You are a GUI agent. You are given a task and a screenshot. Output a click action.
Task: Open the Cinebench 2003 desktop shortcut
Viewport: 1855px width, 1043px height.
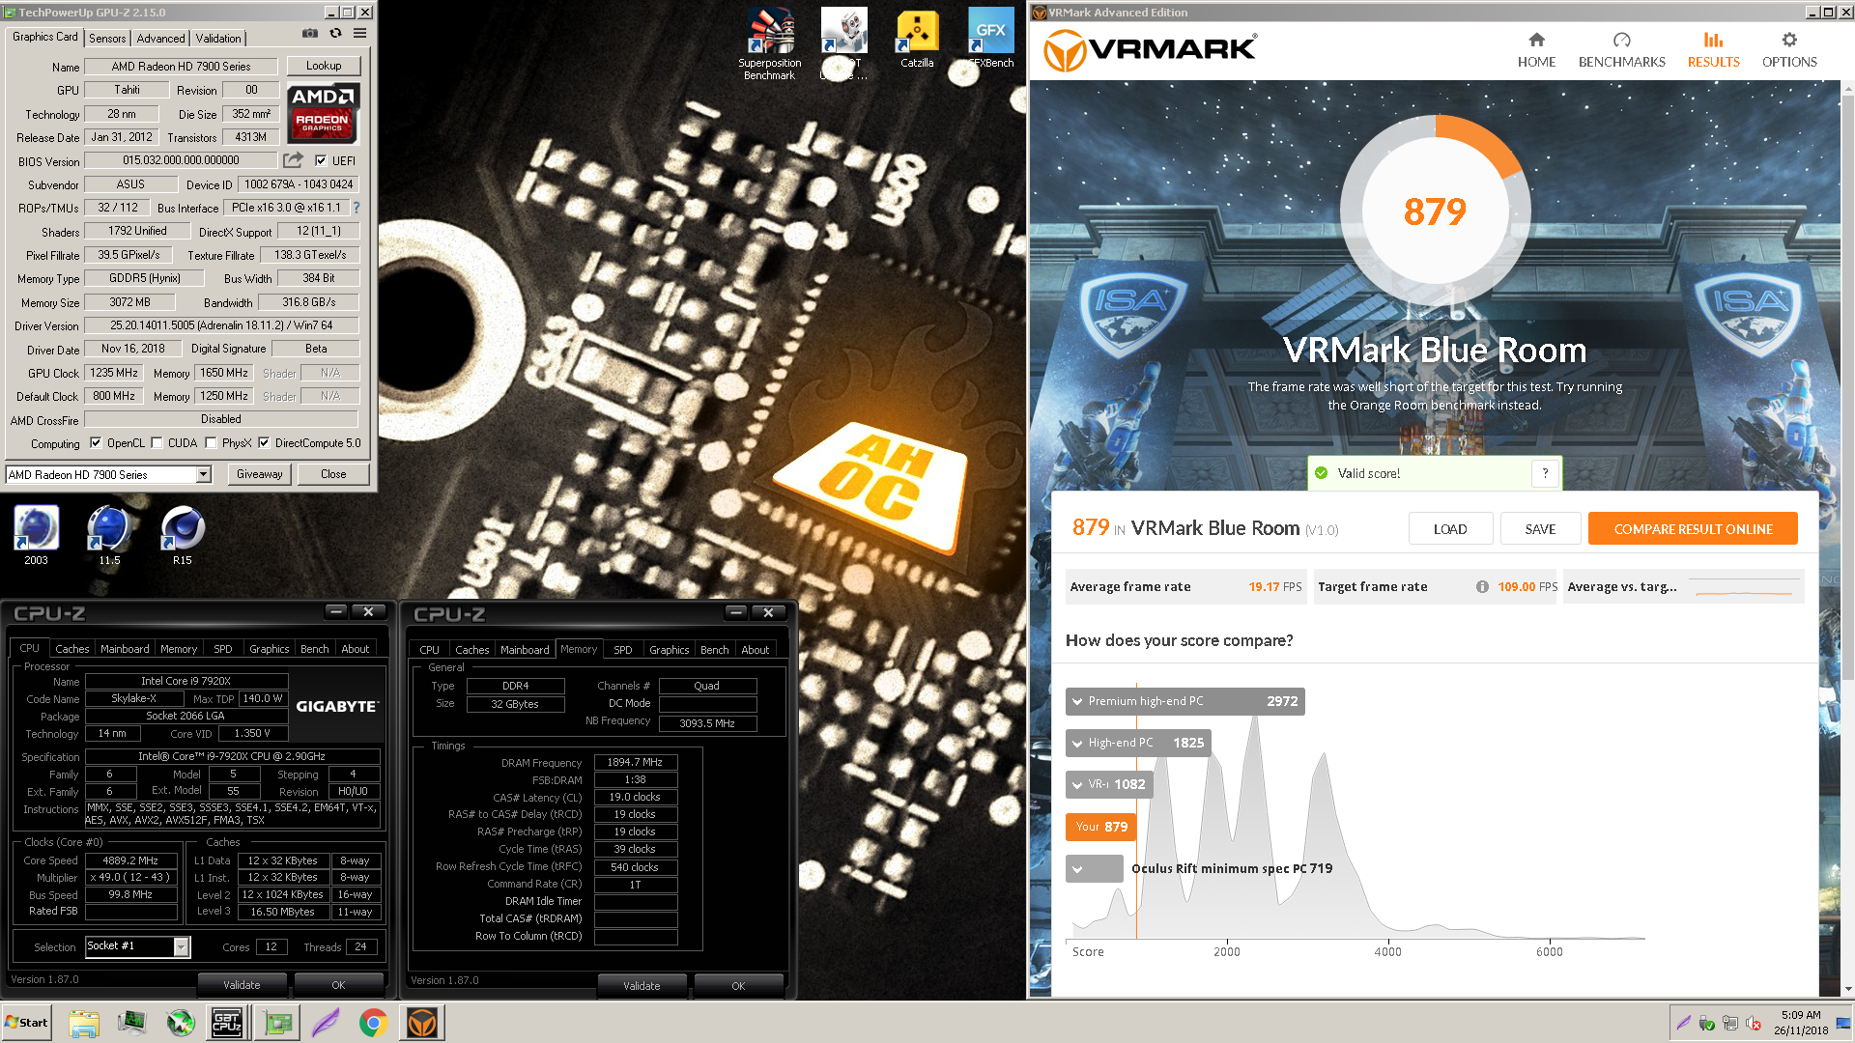[36, 535]
